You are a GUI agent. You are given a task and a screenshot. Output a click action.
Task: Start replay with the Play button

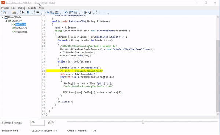23,12
